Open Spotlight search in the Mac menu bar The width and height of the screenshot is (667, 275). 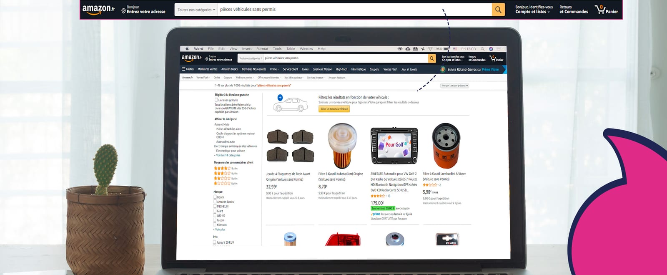tap(483, 49)
